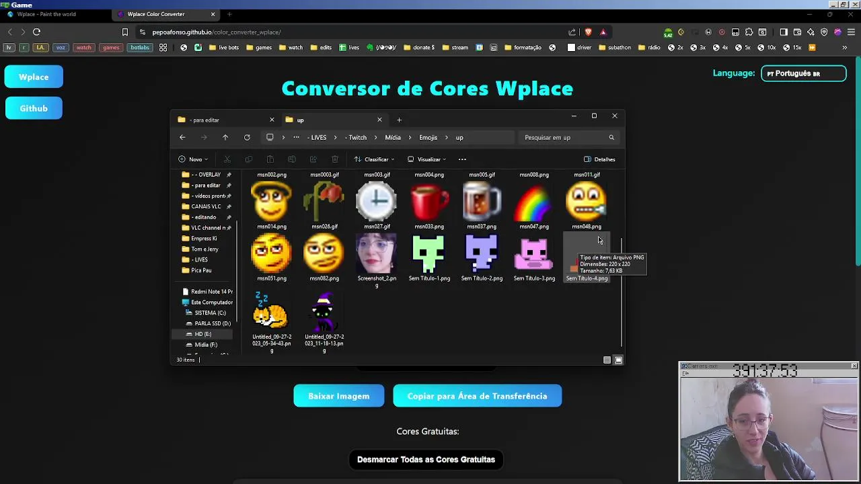Screen dimensions: 861x484
Task: Select the msn033.png red mug thumbnail
Action: [429, 200]
